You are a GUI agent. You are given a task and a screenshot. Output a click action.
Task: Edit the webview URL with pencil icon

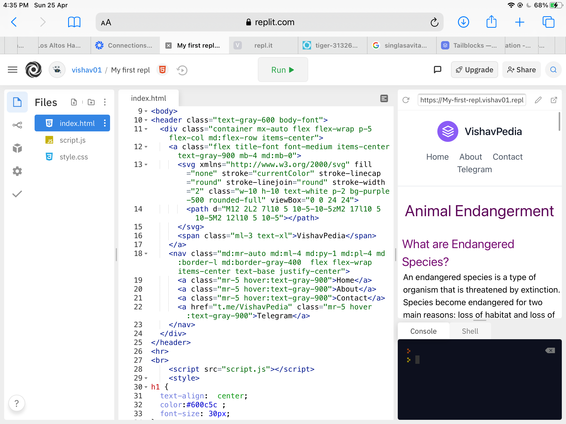click(538, 100)
